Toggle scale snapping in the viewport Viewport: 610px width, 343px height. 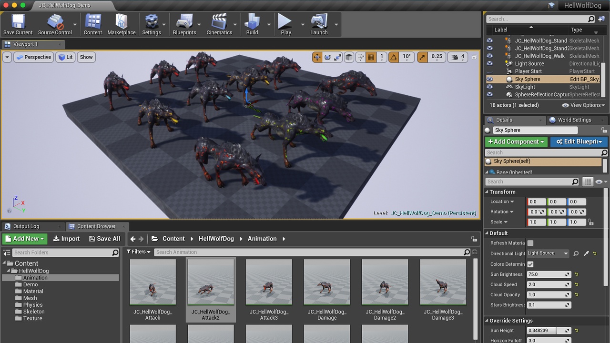(423, 57)
